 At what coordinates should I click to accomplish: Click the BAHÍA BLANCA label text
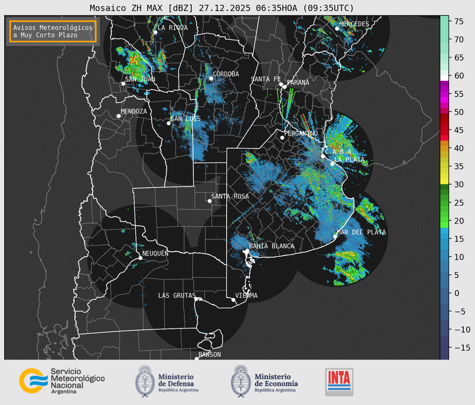point(272,246)
